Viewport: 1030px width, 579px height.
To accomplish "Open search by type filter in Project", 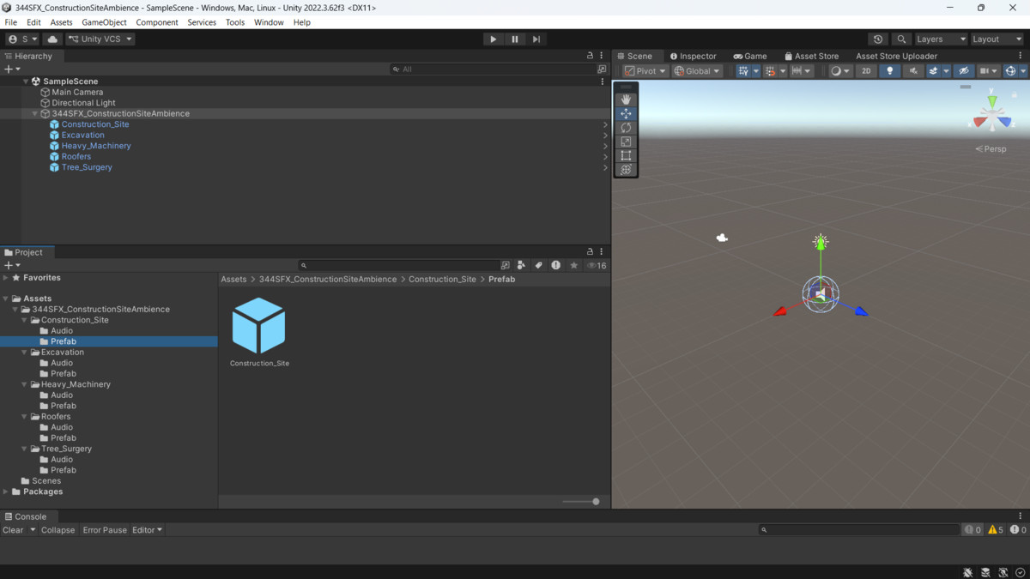I will point(521,265).
